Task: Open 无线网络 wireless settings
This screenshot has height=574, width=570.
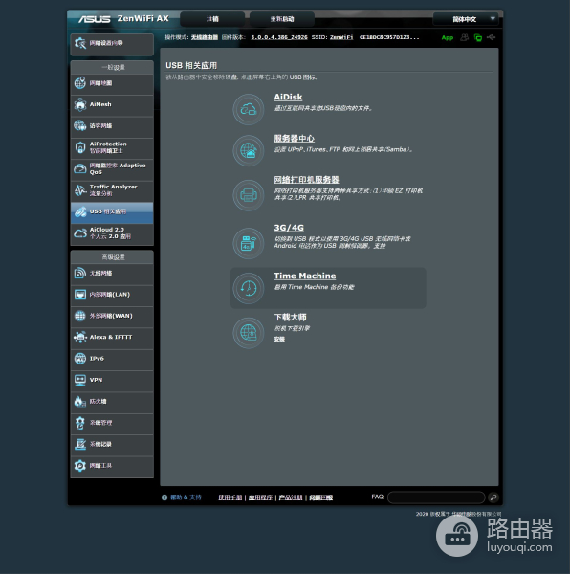Action: point(112,274)
